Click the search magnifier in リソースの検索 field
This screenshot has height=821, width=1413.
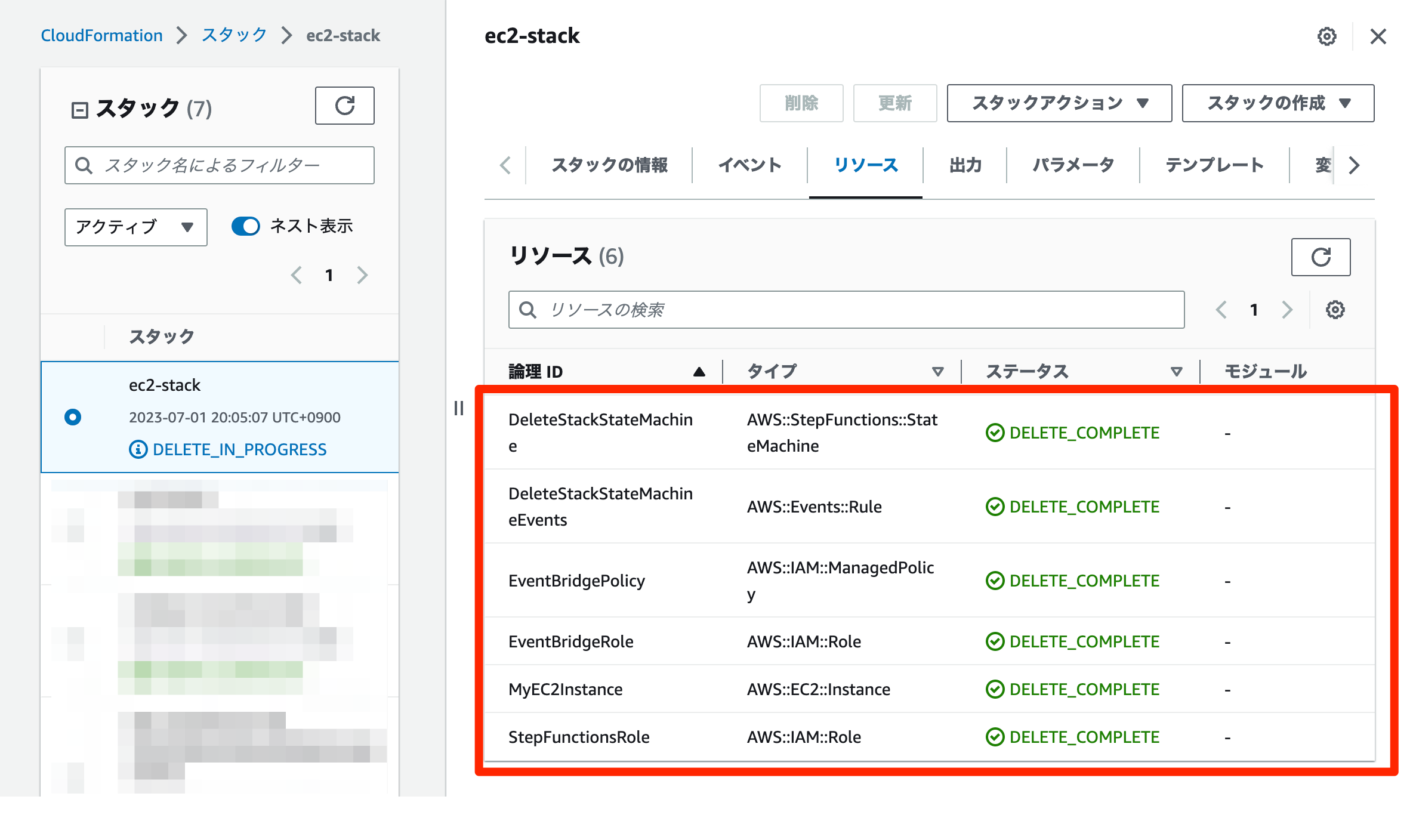527,310
